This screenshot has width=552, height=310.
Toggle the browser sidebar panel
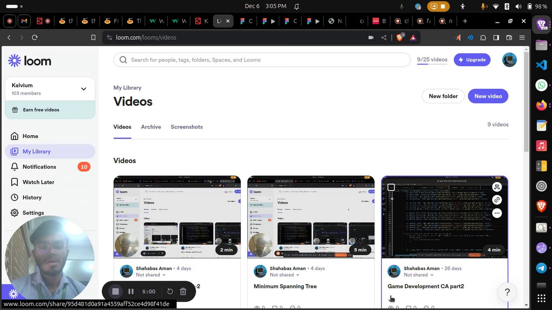coord(496,37)
